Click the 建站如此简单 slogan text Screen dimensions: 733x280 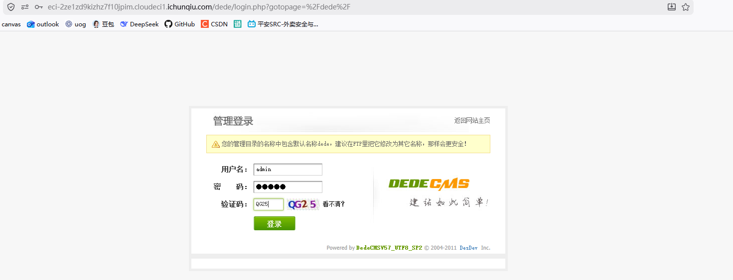pos(449,202)
